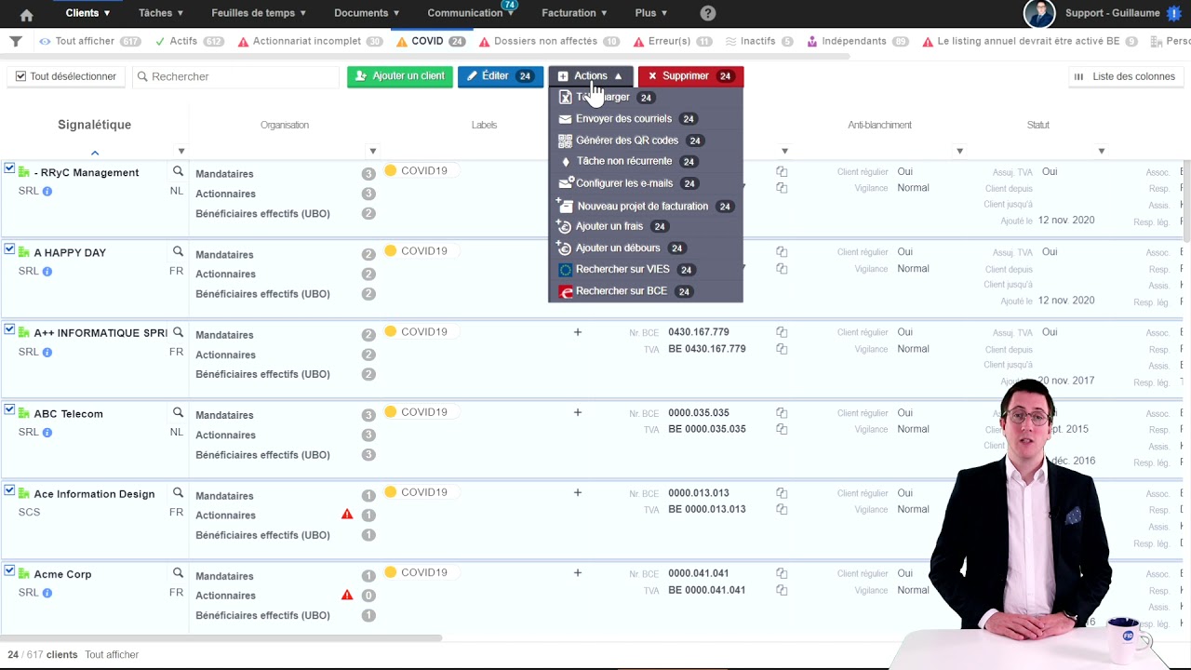1191x670 pixels.
Task: Add label plus for Acme Corp
Action: pos(577,573)
